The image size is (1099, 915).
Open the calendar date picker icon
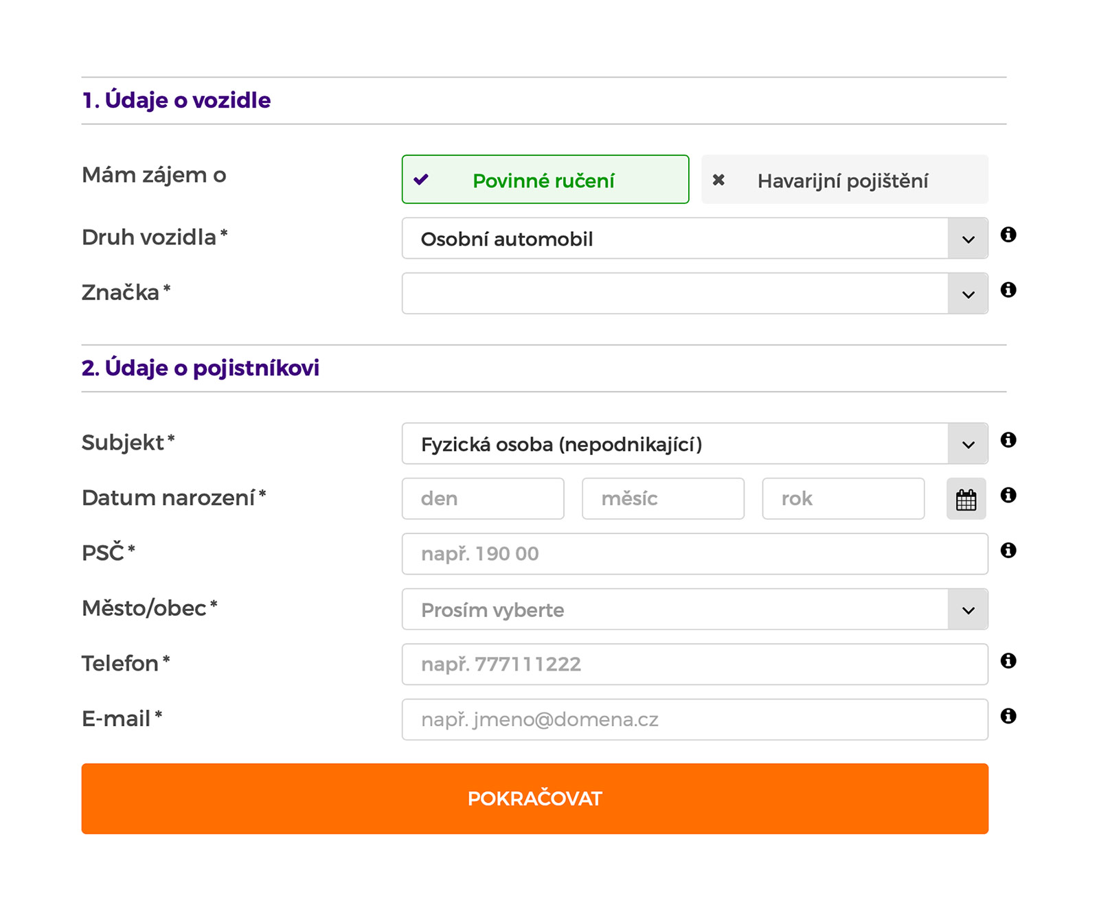pos(966,499)
